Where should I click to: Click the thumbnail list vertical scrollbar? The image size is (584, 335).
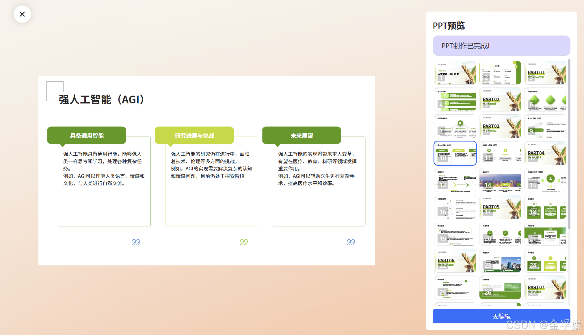pyautogui.click(x=569, y=144)
